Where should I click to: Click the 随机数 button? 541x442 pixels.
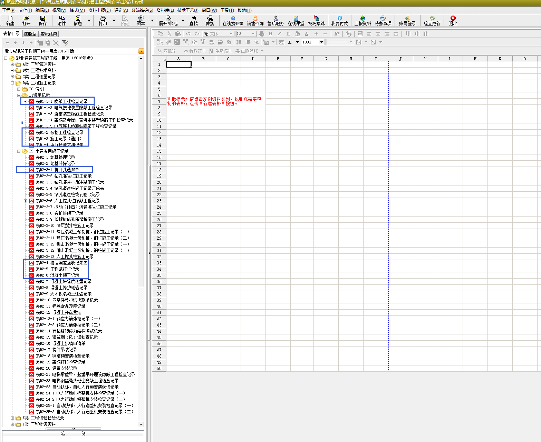coord(167,51)
